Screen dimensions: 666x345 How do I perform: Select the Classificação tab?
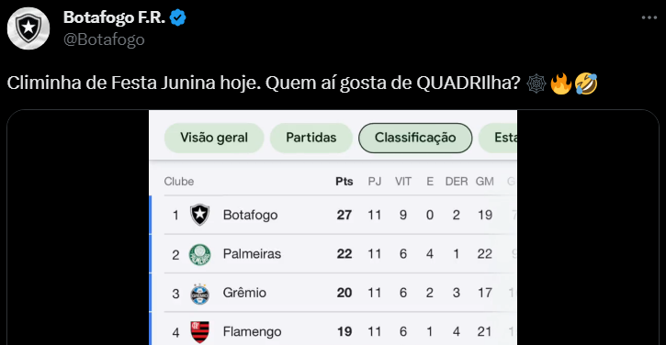click(415, 138)
